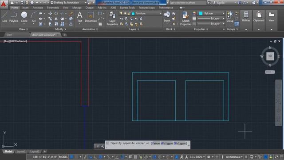Click the Erase tool icon

pyautogui.click(x=71, y=13)
